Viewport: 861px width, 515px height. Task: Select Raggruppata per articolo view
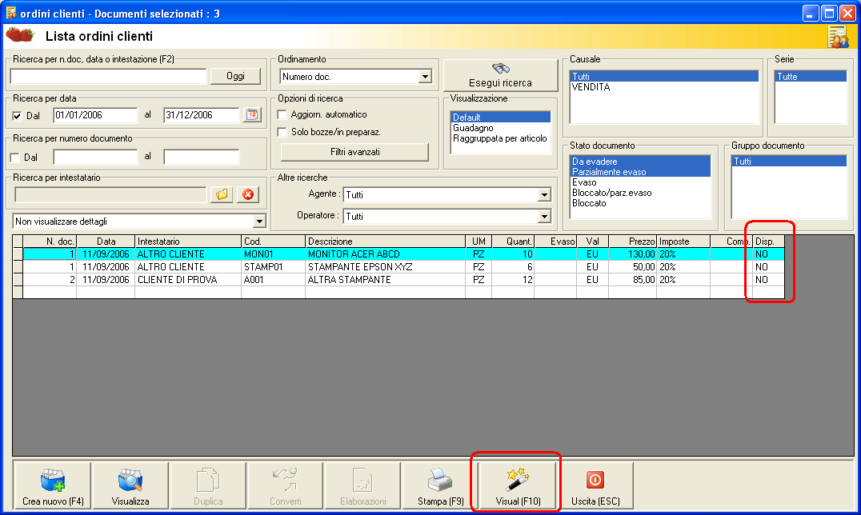[x=500, y=138]
